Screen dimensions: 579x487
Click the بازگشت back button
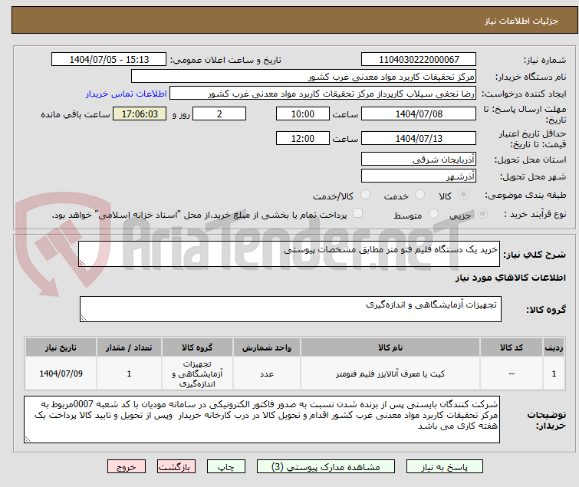(x=176, y=467)
